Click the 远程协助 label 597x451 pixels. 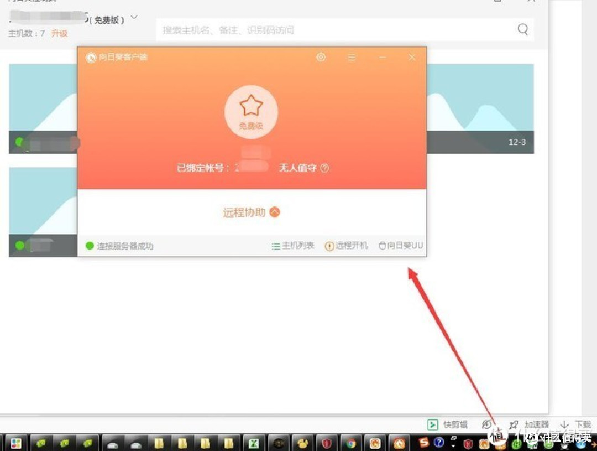[x=244, y=212]
